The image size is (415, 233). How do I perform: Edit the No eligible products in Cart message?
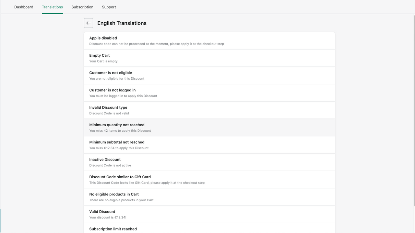pyautogui.click(x=209, y=197)
